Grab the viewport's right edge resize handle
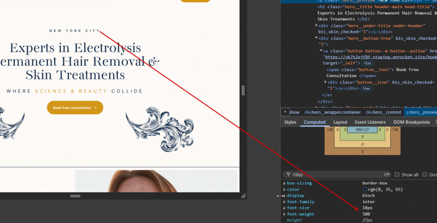The height and width of the screenshot is (223, 437). pos(243,91)
